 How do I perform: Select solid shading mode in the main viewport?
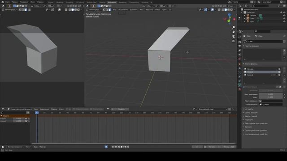click(x=226, y=10)
